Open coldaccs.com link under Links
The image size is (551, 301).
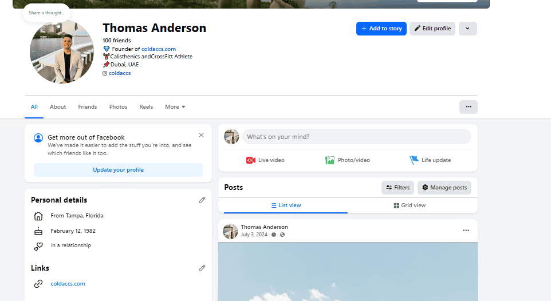click(68, 284)
